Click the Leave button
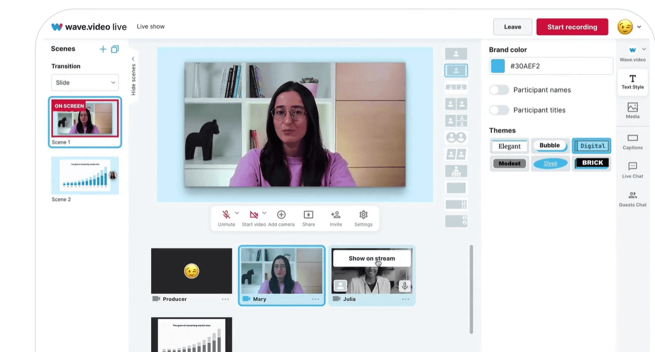The width and height of the screenshot is (655, 352). (x=513, y=27)
